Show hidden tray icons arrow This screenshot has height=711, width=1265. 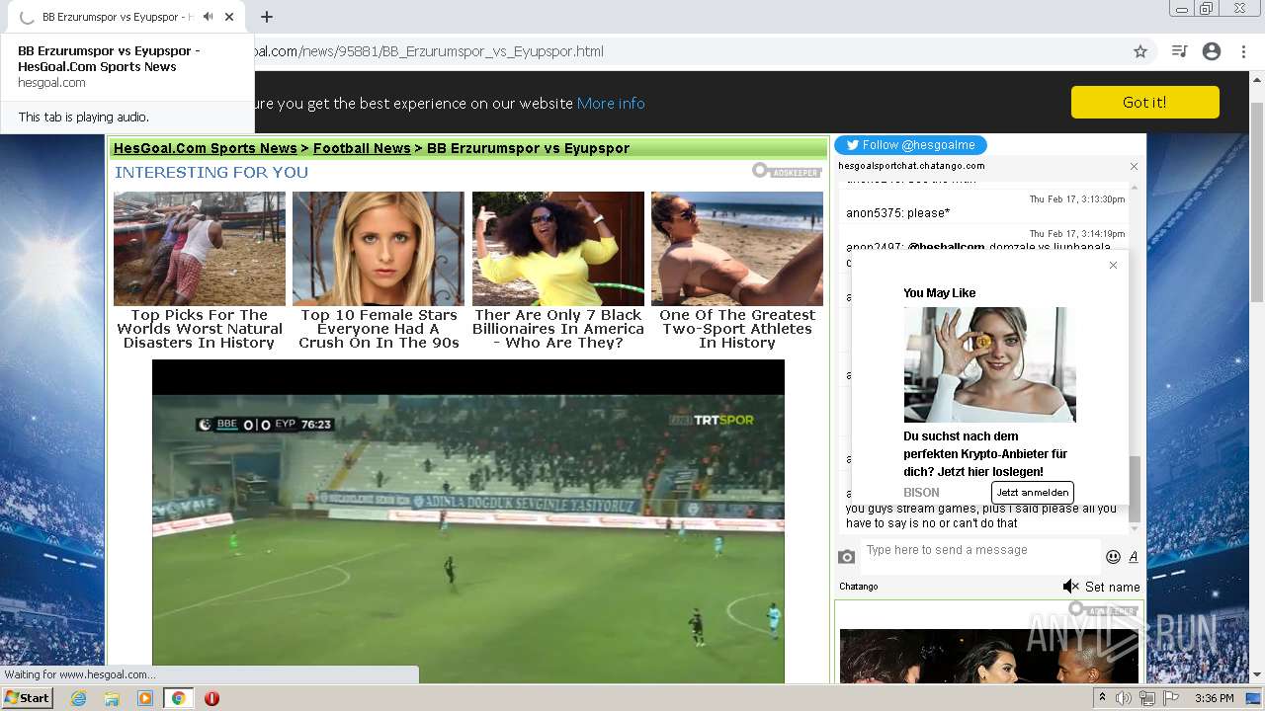(1102, 698)
